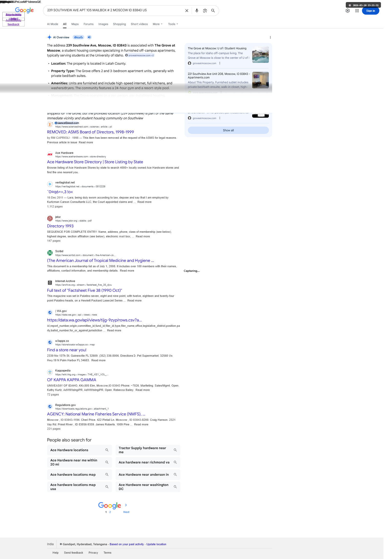388x559 pixels.
Task: Click search icon for Ace hardware near richmond va
Action: 175,462
